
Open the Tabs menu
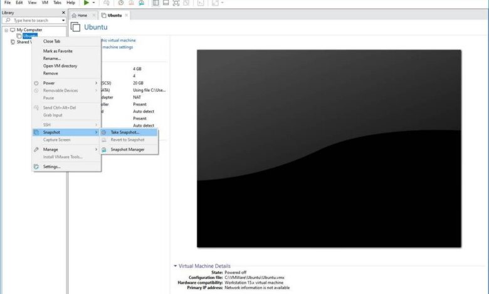point(58,3)
